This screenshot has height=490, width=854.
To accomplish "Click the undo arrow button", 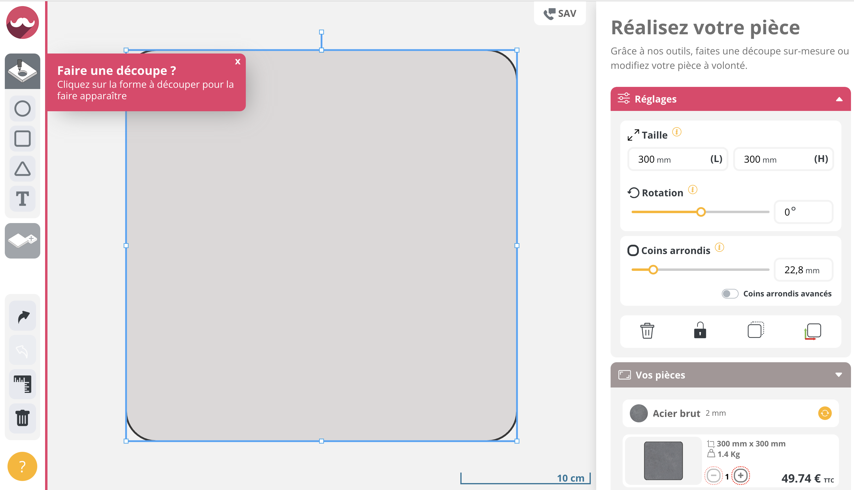I will pyautogui.click(x=23, y=350).
